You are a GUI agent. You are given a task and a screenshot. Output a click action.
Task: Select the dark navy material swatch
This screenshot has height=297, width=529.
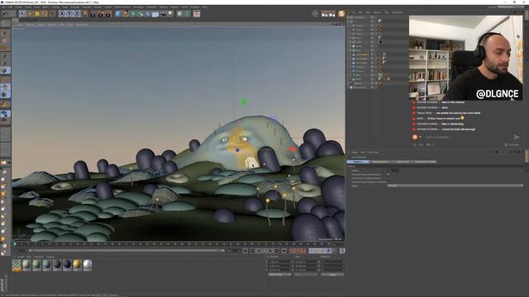tap(67, 265)
